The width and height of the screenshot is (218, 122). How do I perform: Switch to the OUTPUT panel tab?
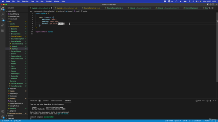tap(46, 101)
